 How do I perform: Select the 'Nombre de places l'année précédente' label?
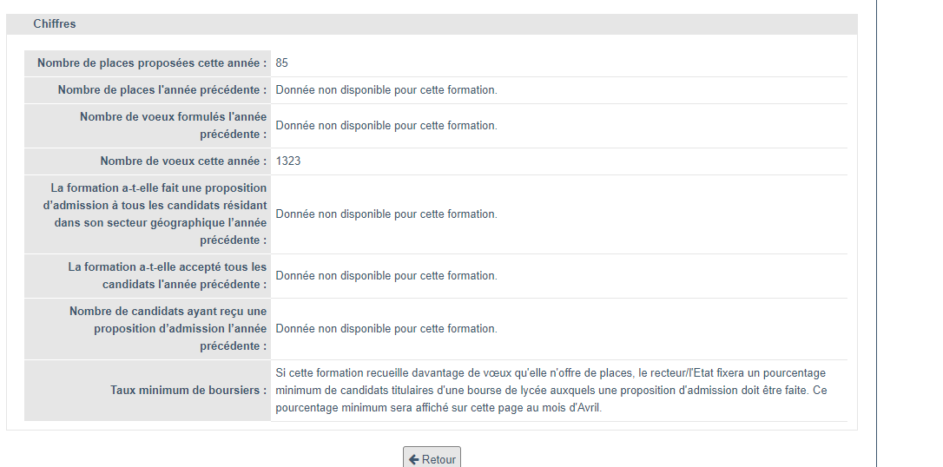click(x=162, y=90)
